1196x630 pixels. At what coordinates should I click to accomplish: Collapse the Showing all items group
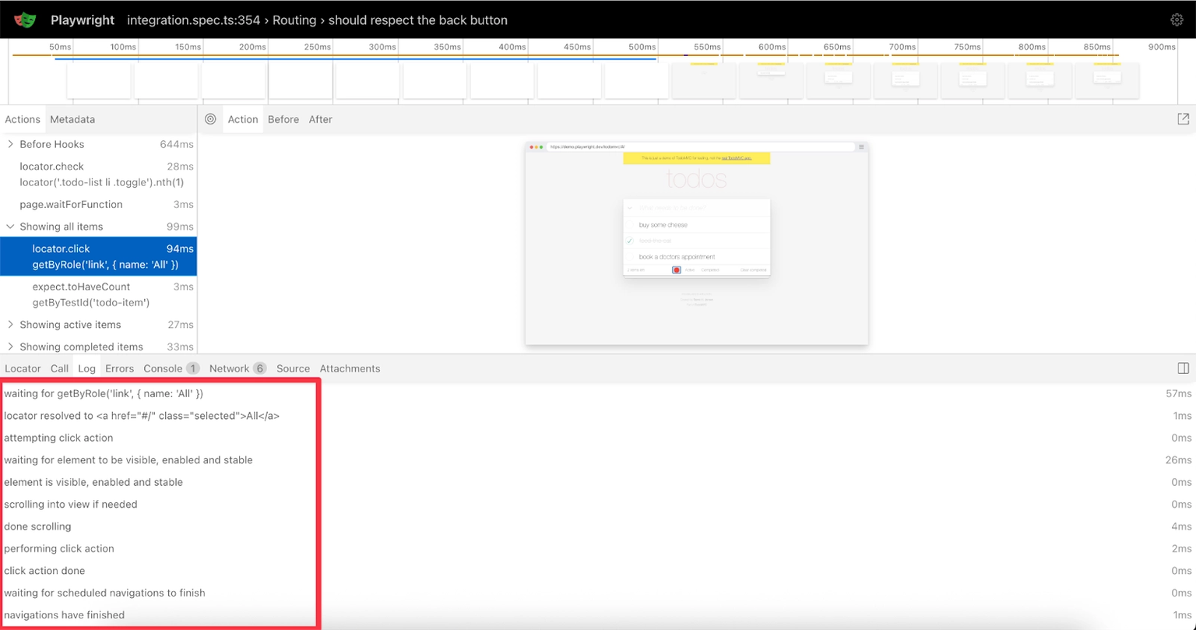pyautogui.click(x=10, y=227)
